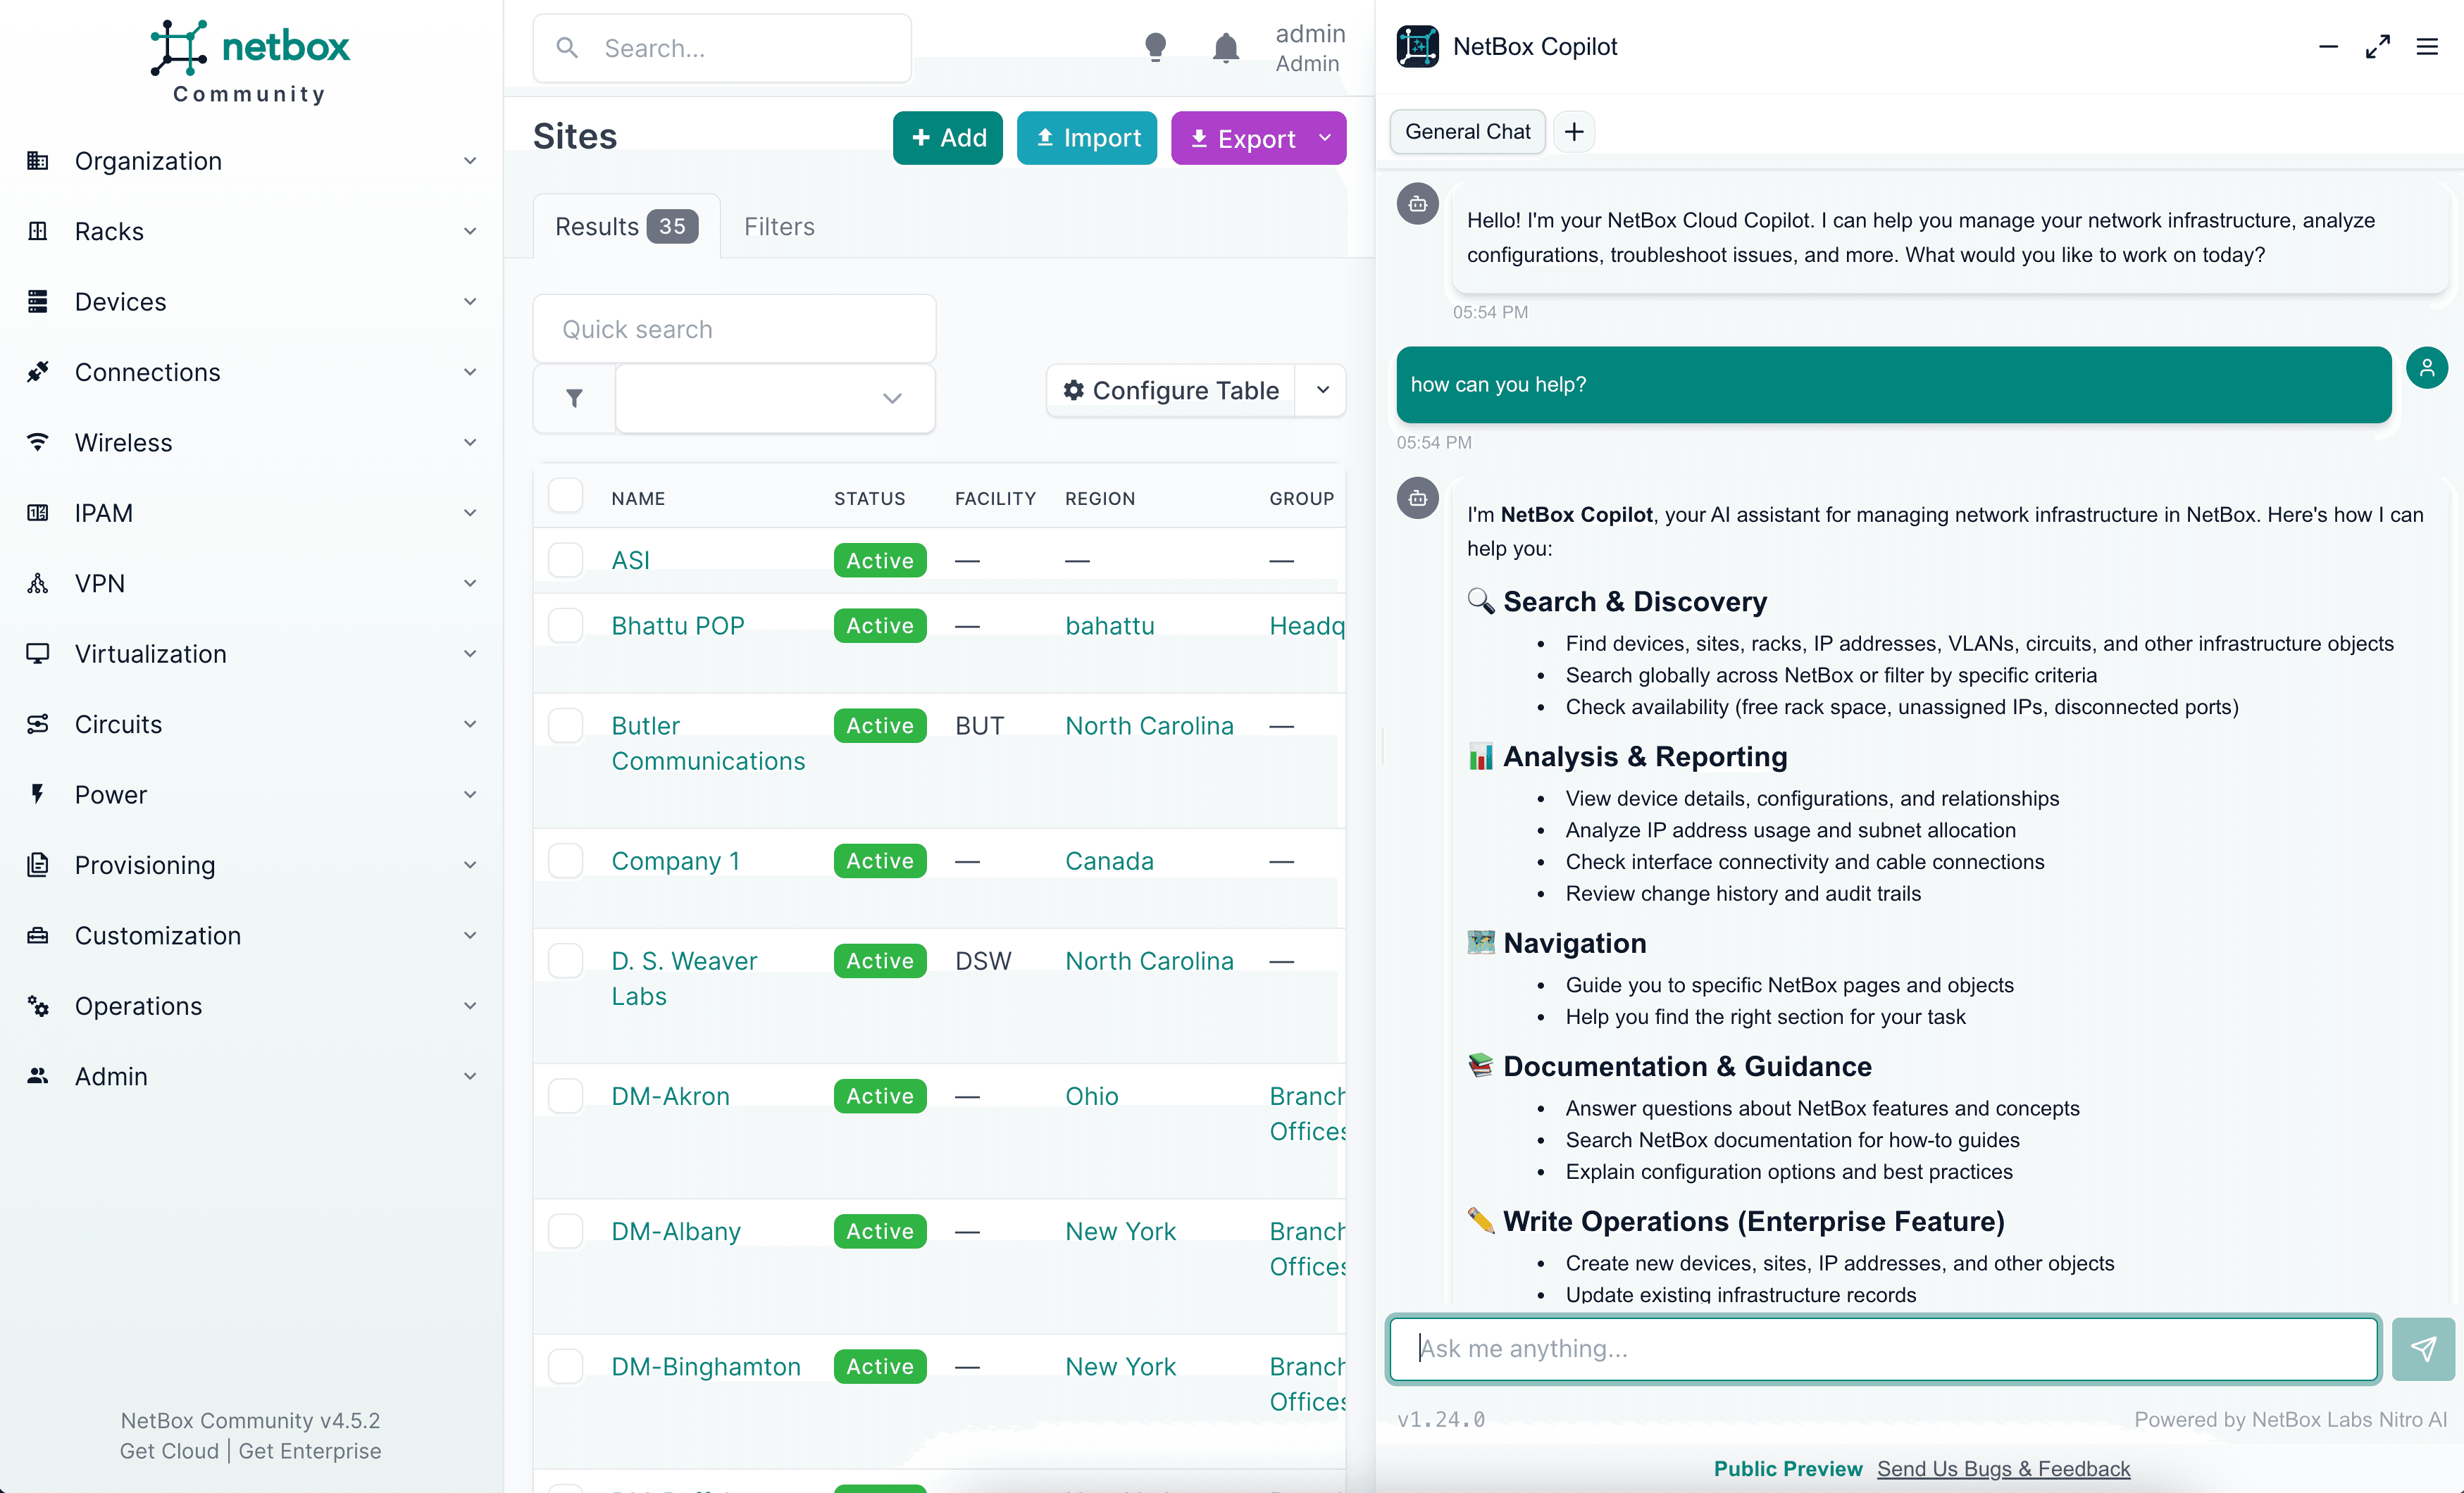Viewport: 2464px width, 1493px height.
Task: Expand the Organization menu chevron
Action: [x=470, y=161]
